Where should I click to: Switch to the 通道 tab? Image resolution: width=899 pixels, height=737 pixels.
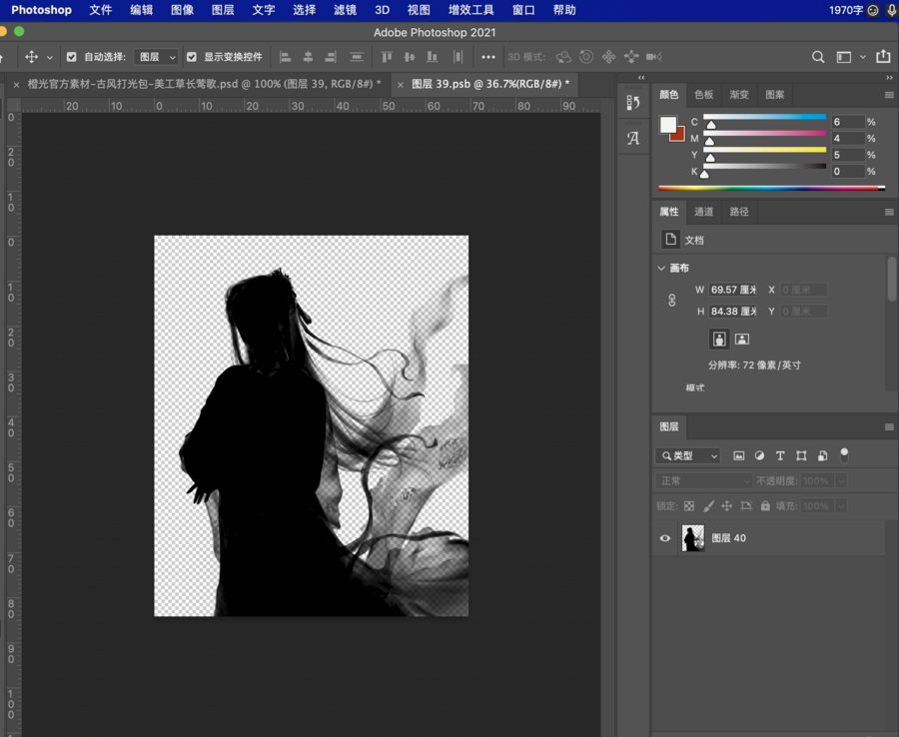click(x=704, y=212)
